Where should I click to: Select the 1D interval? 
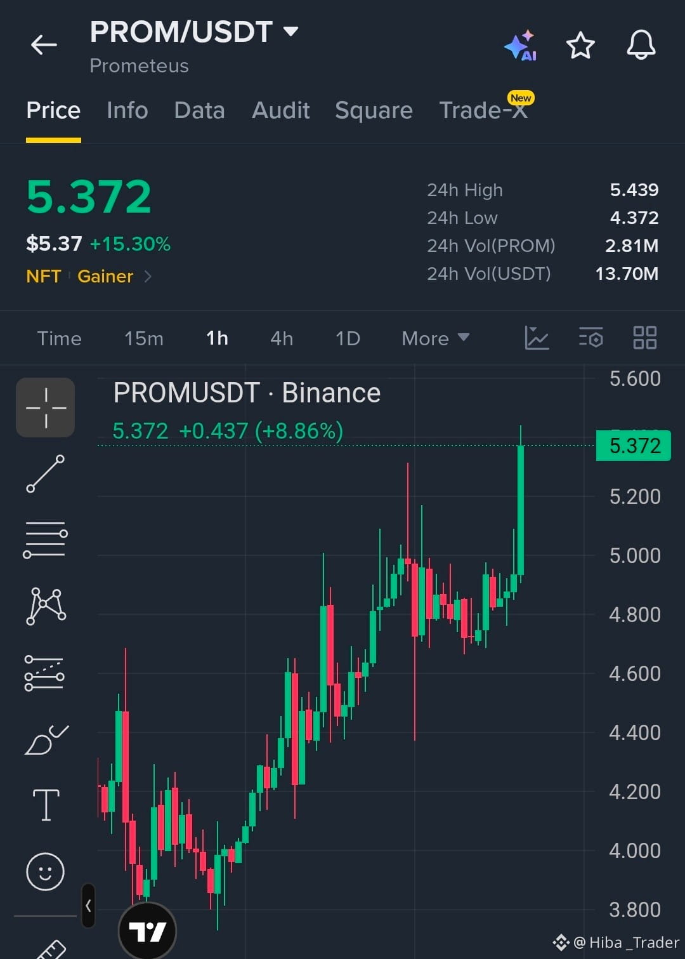tap(348, 338)
